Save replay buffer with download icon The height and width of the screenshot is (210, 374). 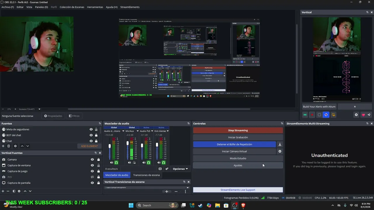[x=280, y=144]
